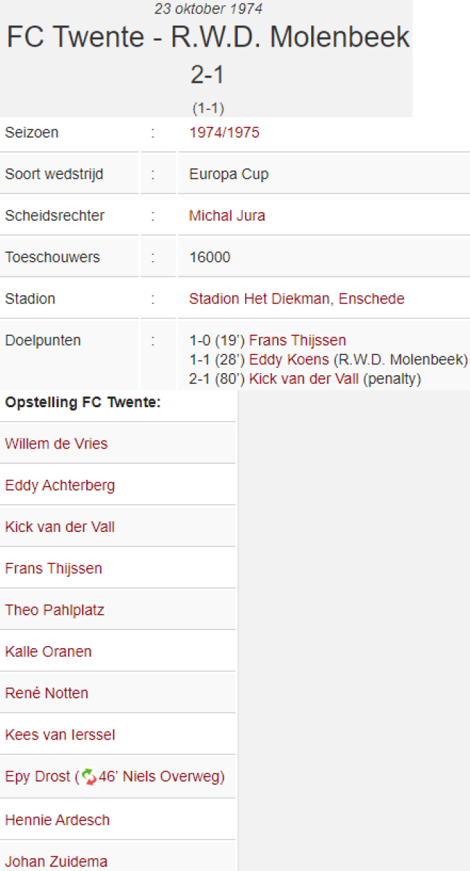Click Kick van der Vall penalty scorer link
Image resolution: width=470 pixels, height=871 pixels.
tap(304, 379)
